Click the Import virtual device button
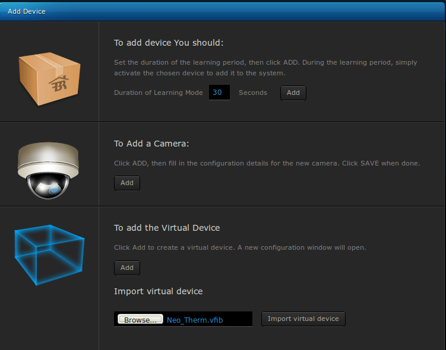Screen dimensions: 446x350 [303, 319]
